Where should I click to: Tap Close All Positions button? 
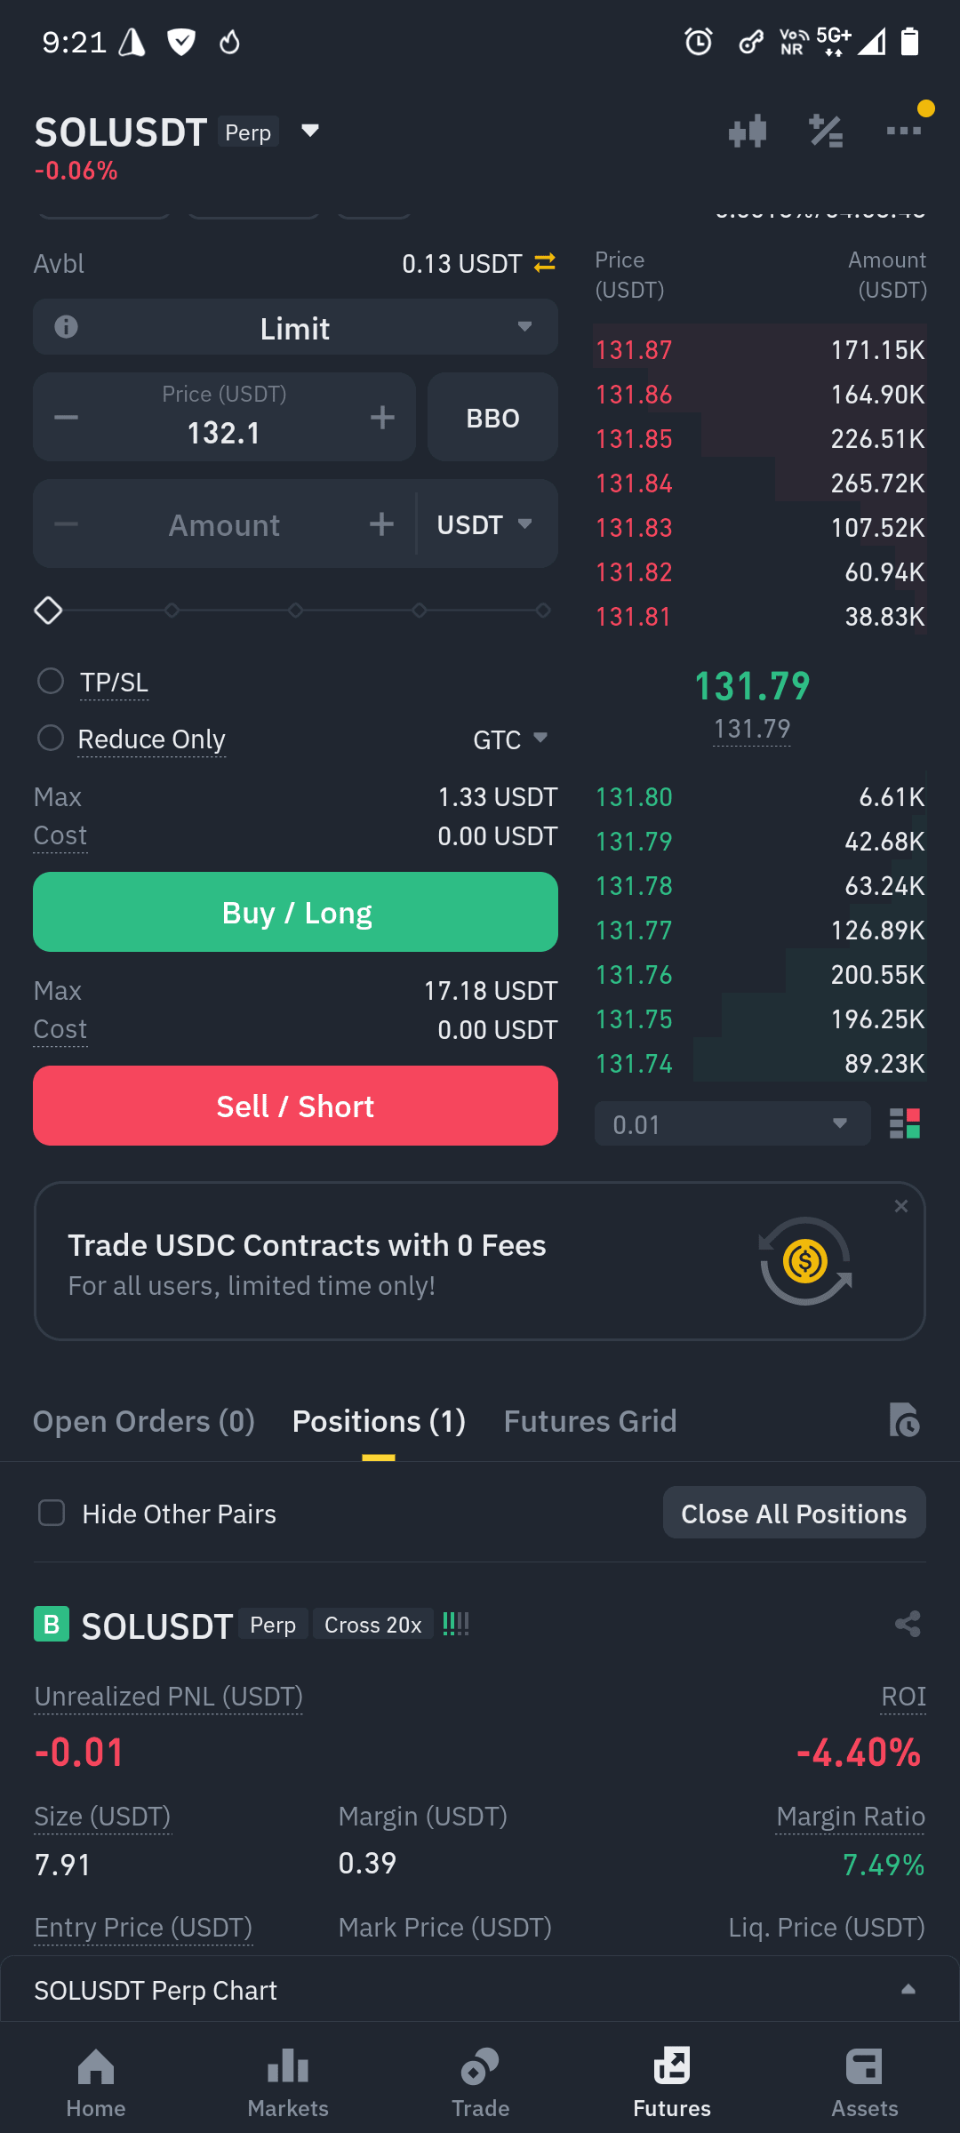click(x=794, y=1513)
